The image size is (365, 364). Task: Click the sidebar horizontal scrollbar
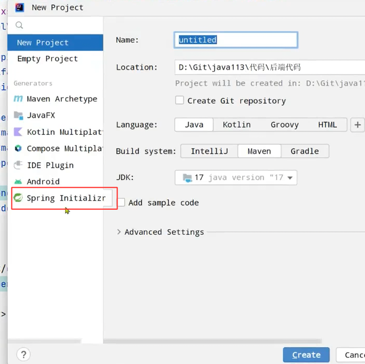click(45, 341)
